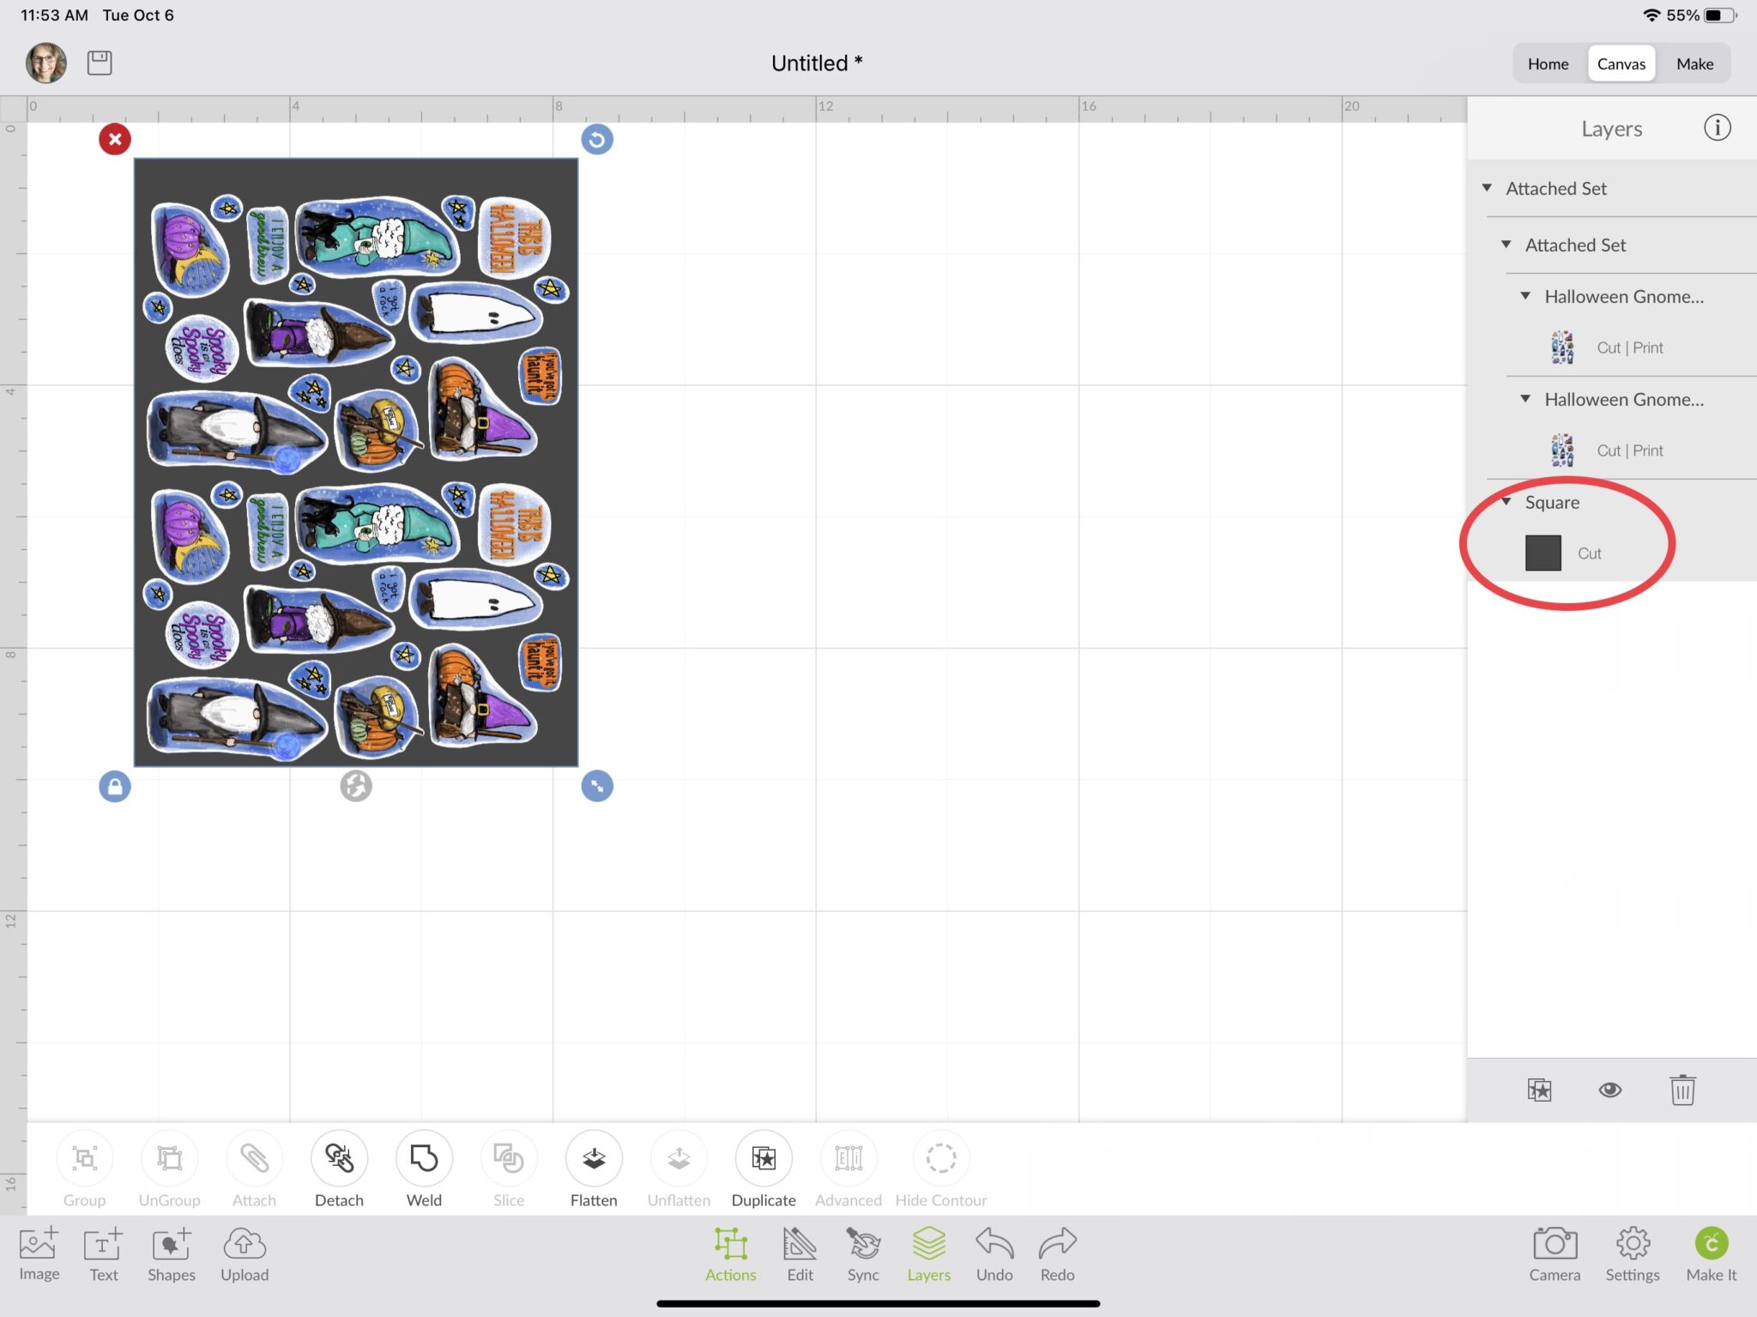Collapse the top Attached Set
Image resolution: width=1757 pixels, height=1317 pixels.
[x=1487, y=188]
